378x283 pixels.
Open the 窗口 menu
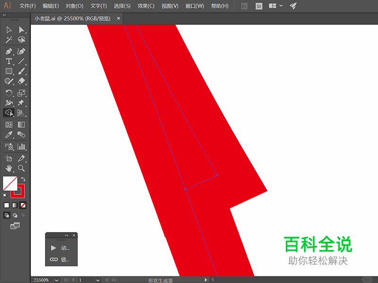point(194,6)
